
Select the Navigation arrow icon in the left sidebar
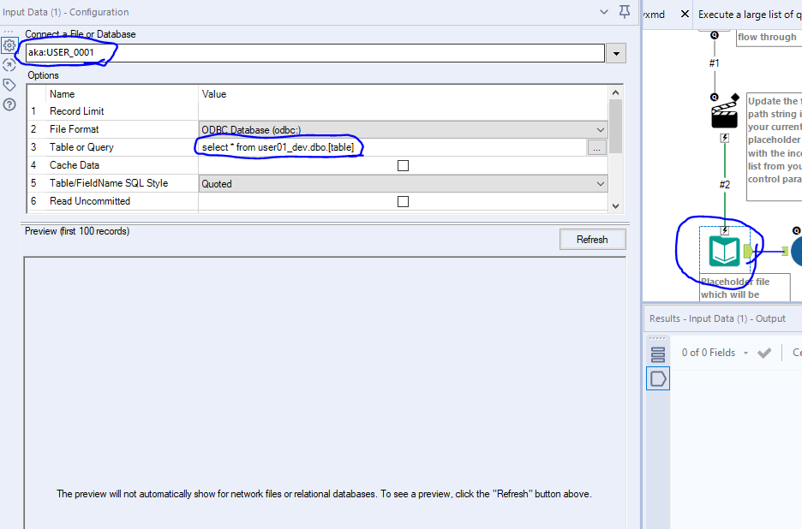[x=9, y=65]
